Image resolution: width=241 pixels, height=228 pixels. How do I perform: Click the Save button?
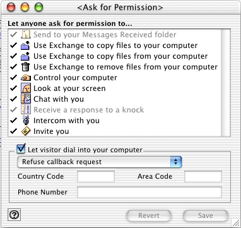(x=206, y=215)
